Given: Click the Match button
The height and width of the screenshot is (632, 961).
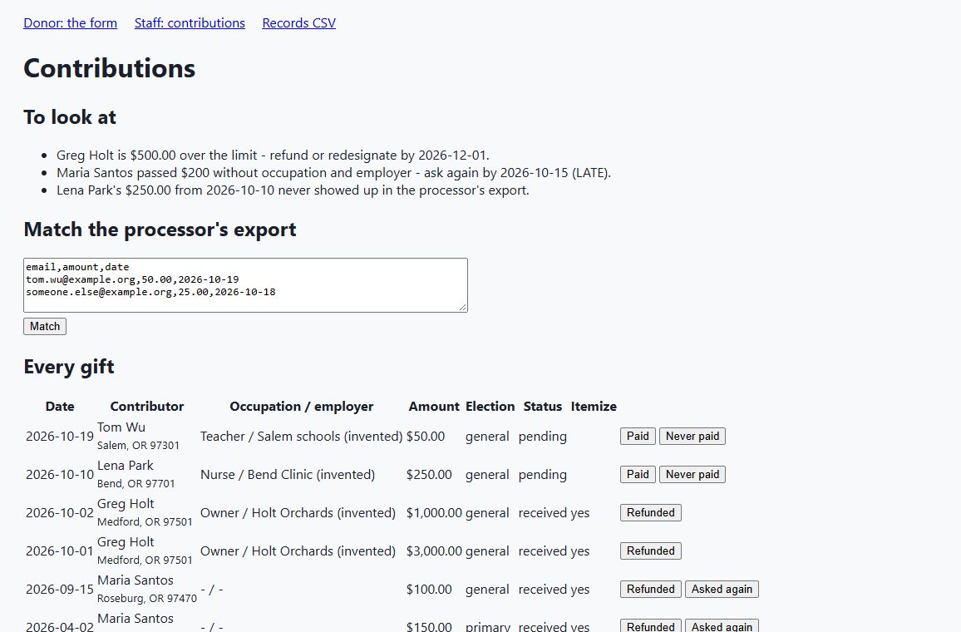Looking at the screenshot, I should point(45,326).
